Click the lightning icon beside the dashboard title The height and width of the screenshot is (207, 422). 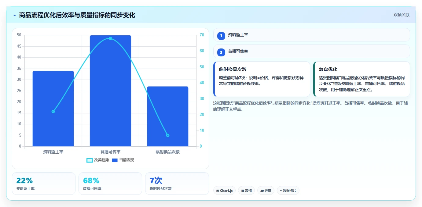tap(15, 15)
